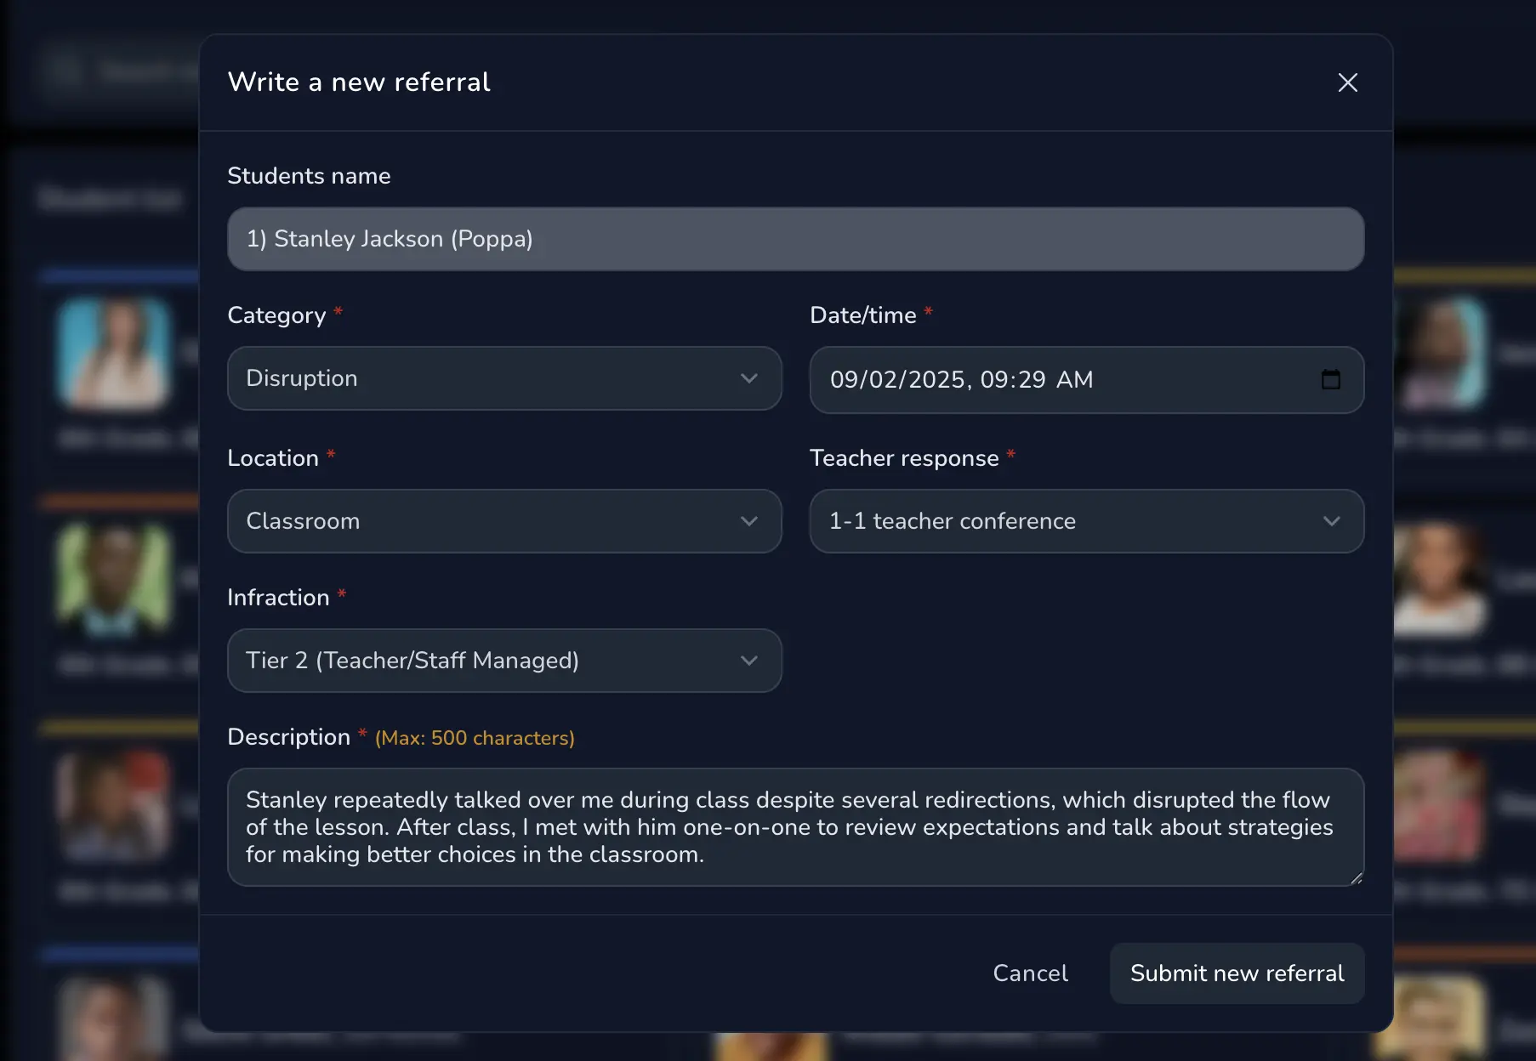Select the Students name field with Stanley Jackson

pyautogui.click(x=794, y=239)
